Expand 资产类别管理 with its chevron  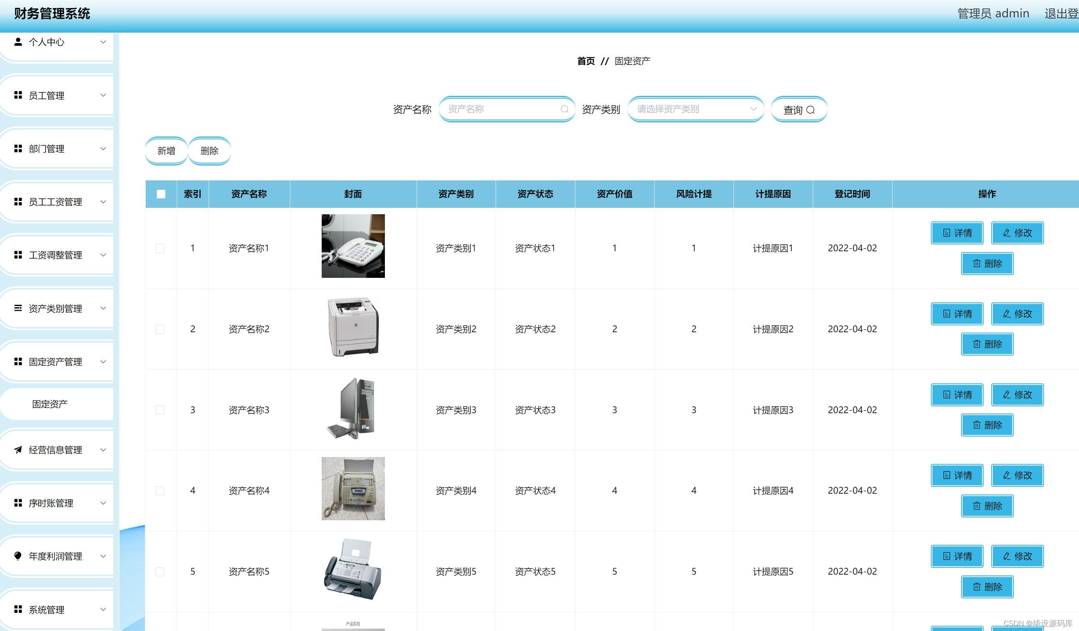click(x=103, y=308)
